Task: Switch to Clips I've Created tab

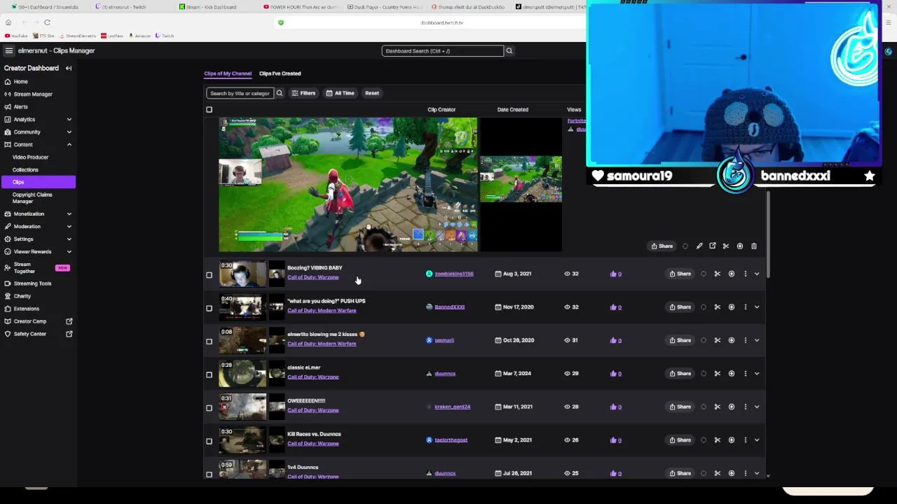Action: coord(280,73)
